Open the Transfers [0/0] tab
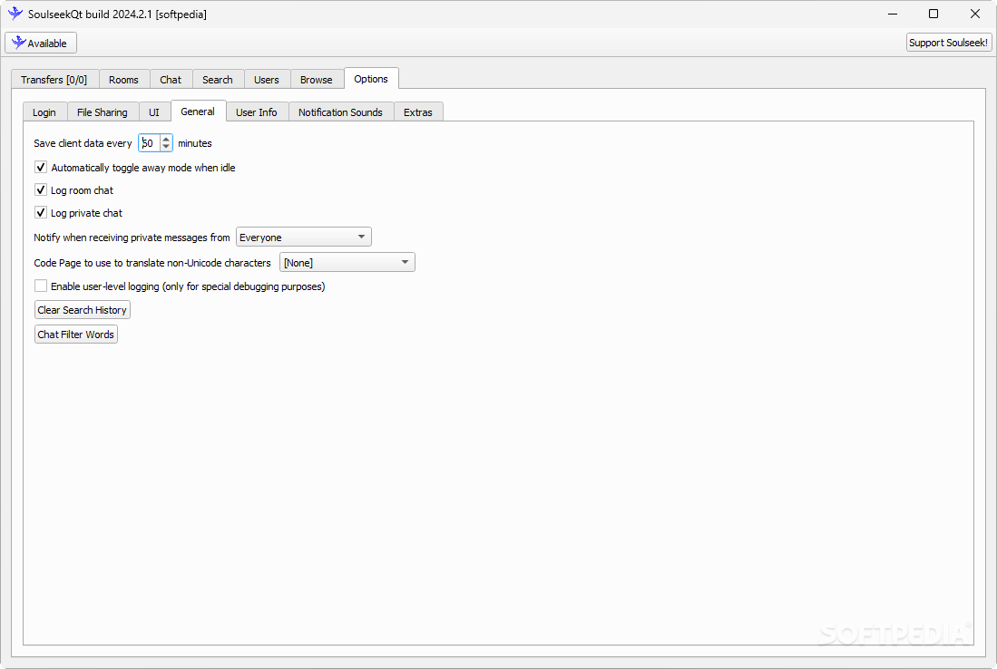The image size is (997, 669). 54,80
